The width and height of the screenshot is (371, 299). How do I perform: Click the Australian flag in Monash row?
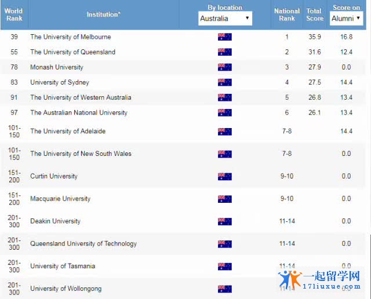point(225,67)
